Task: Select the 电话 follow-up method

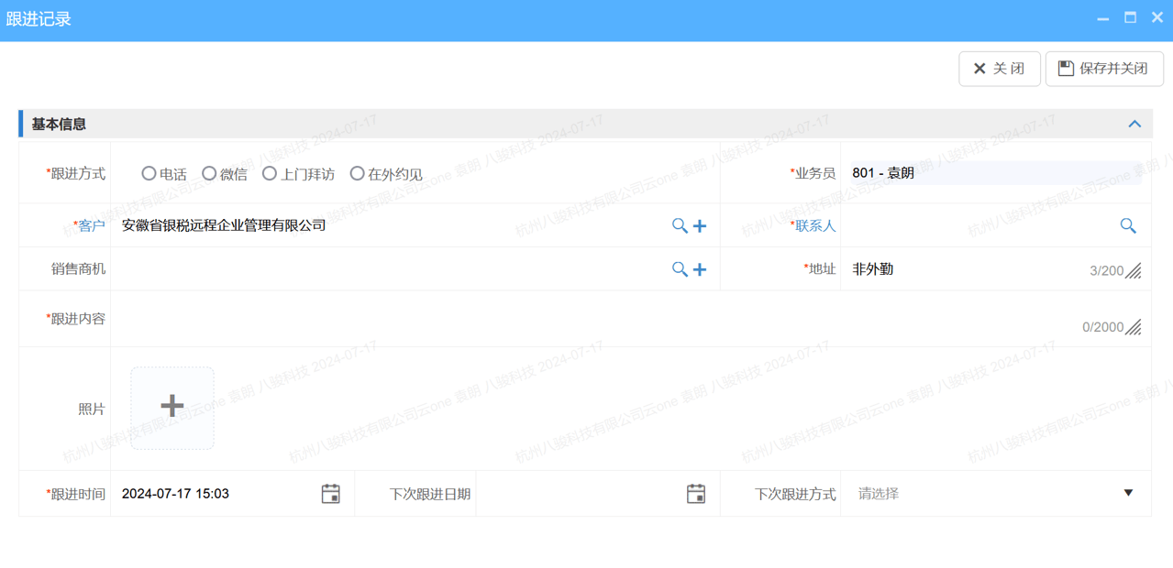Action: coord(149,173)
